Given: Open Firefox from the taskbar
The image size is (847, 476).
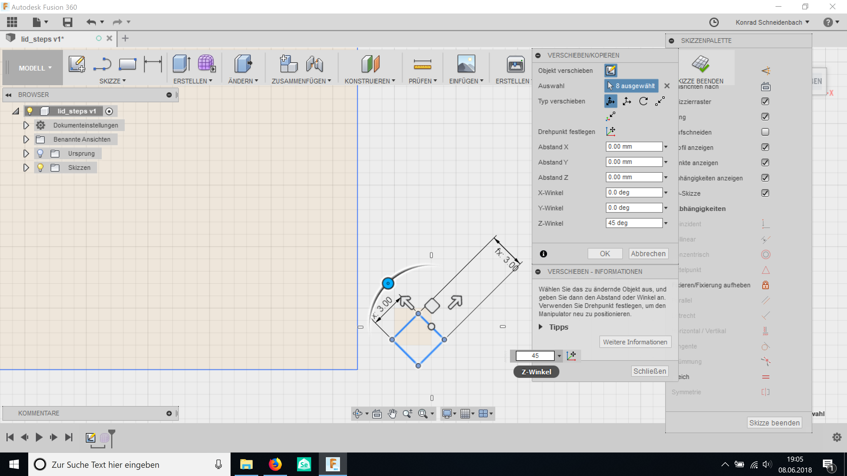Looking at the screenshot, I should 275,465.
